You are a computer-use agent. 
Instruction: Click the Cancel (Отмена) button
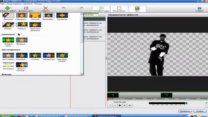(200, 111)
